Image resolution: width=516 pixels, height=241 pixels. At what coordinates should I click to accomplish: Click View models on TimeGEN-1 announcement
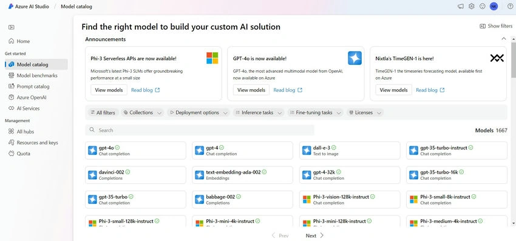pos(393,90)
